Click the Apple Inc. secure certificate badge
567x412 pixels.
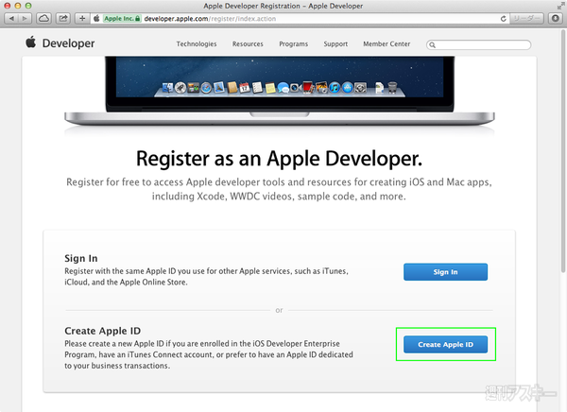coord(122,19)
